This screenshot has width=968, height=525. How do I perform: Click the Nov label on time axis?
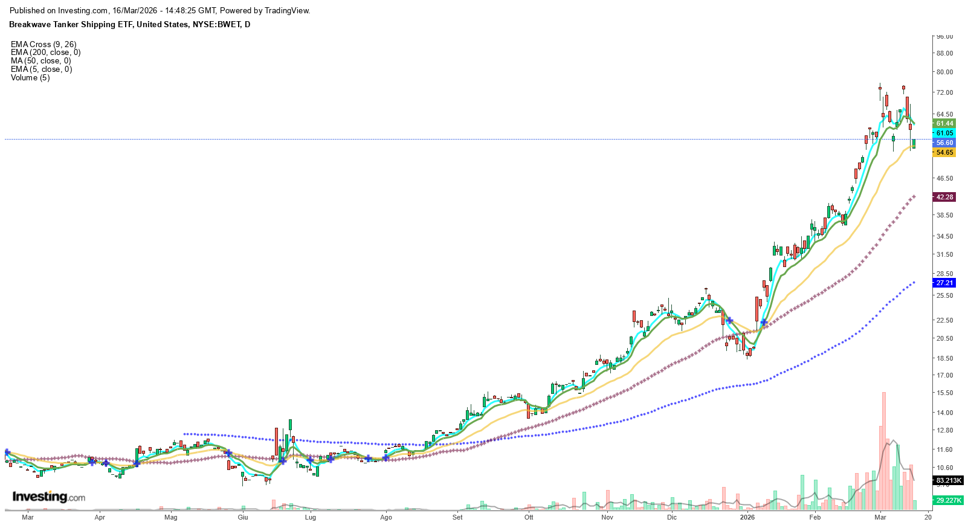[x=607, y=517]
